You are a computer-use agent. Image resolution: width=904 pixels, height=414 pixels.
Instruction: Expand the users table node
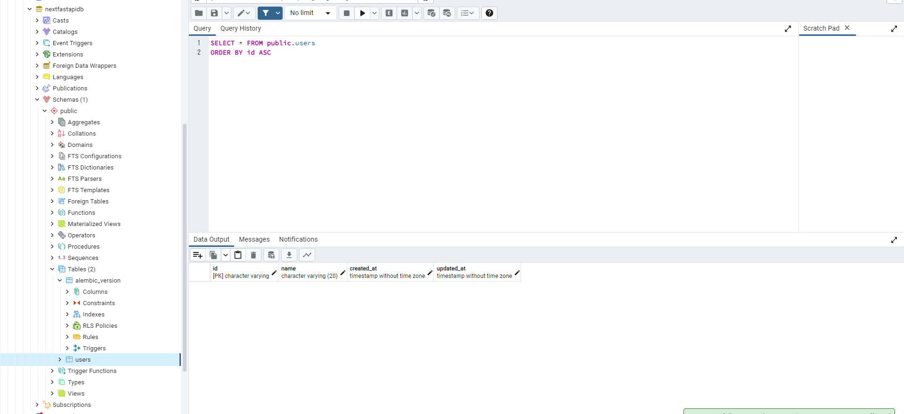pos(60,359)
